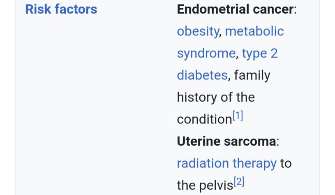Click the word 'condition' before citation 1

(204, 119)
